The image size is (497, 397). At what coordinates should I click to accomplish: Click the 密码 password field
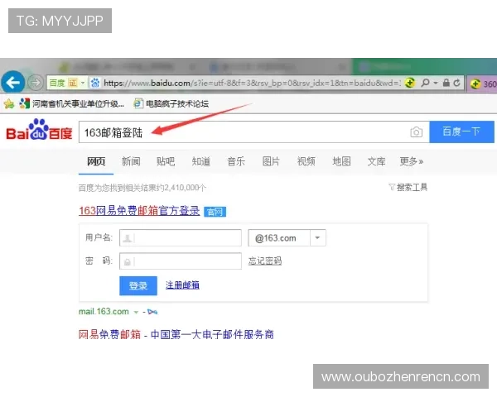coord(181,261)
